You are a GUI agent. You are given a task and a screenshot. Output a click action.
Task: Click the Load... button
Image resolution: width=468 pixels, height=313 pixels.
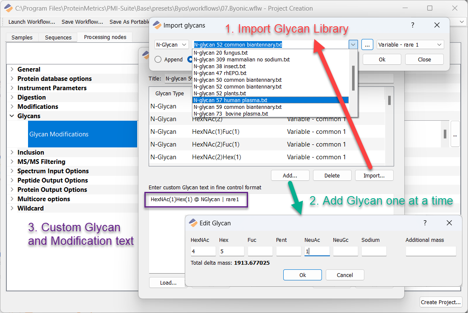(x=168, y=283)
